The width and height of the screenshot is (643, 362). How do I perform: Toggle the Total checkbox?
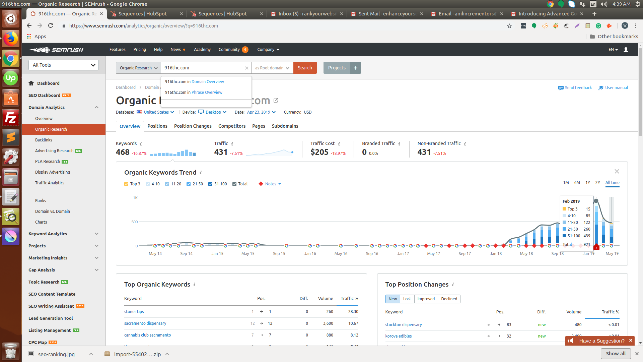tap(234, 184)
